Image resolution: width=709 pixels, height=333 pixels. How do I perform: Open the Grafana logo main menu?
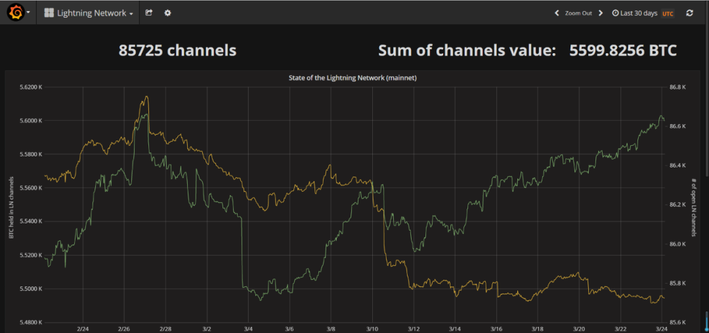[16, 12]
